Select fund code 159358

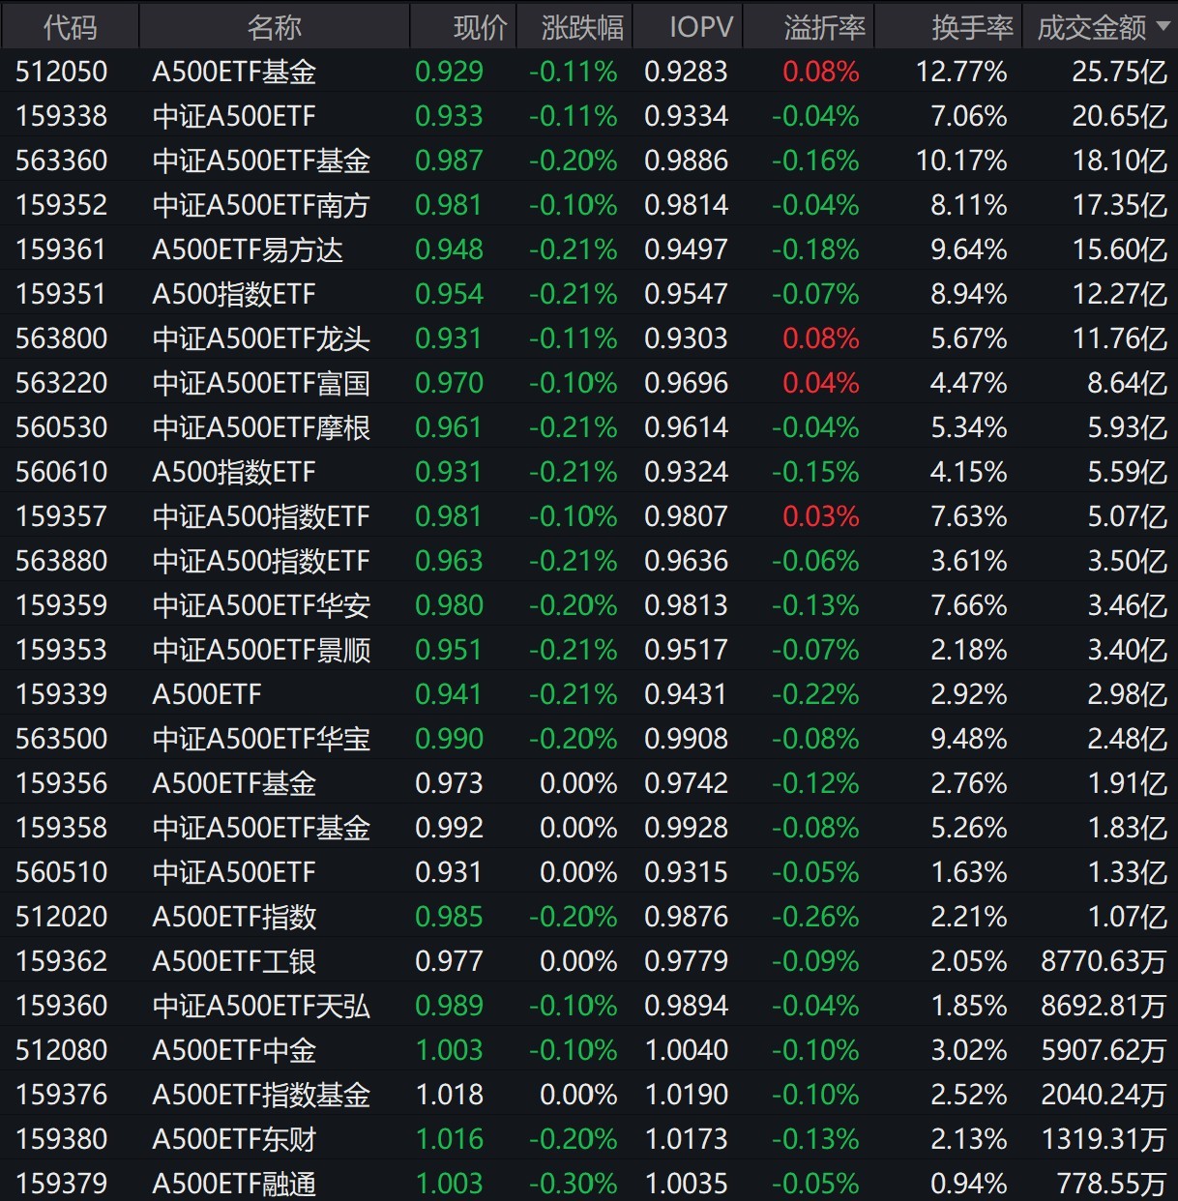62,828
